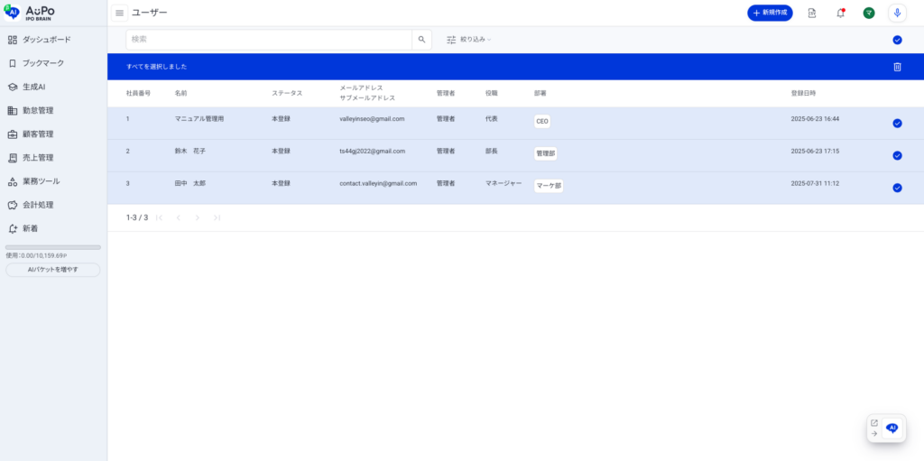The width and height of the screenshot is (924, 461).
Task: Uncheck the row for マニュアル管理用
Action: pyautogui.click(x=897, y=124)
